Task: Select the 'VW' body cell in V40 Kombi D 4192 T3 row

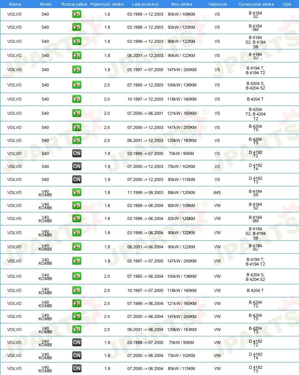Action: [217, 368]
